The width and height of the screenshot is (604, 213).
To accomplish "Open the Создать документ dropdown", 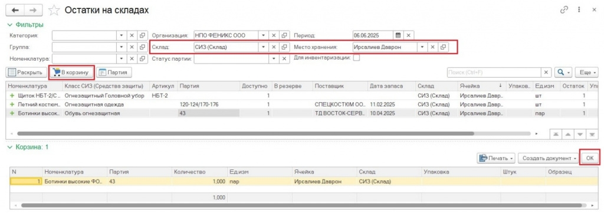I will pos(548,158).
